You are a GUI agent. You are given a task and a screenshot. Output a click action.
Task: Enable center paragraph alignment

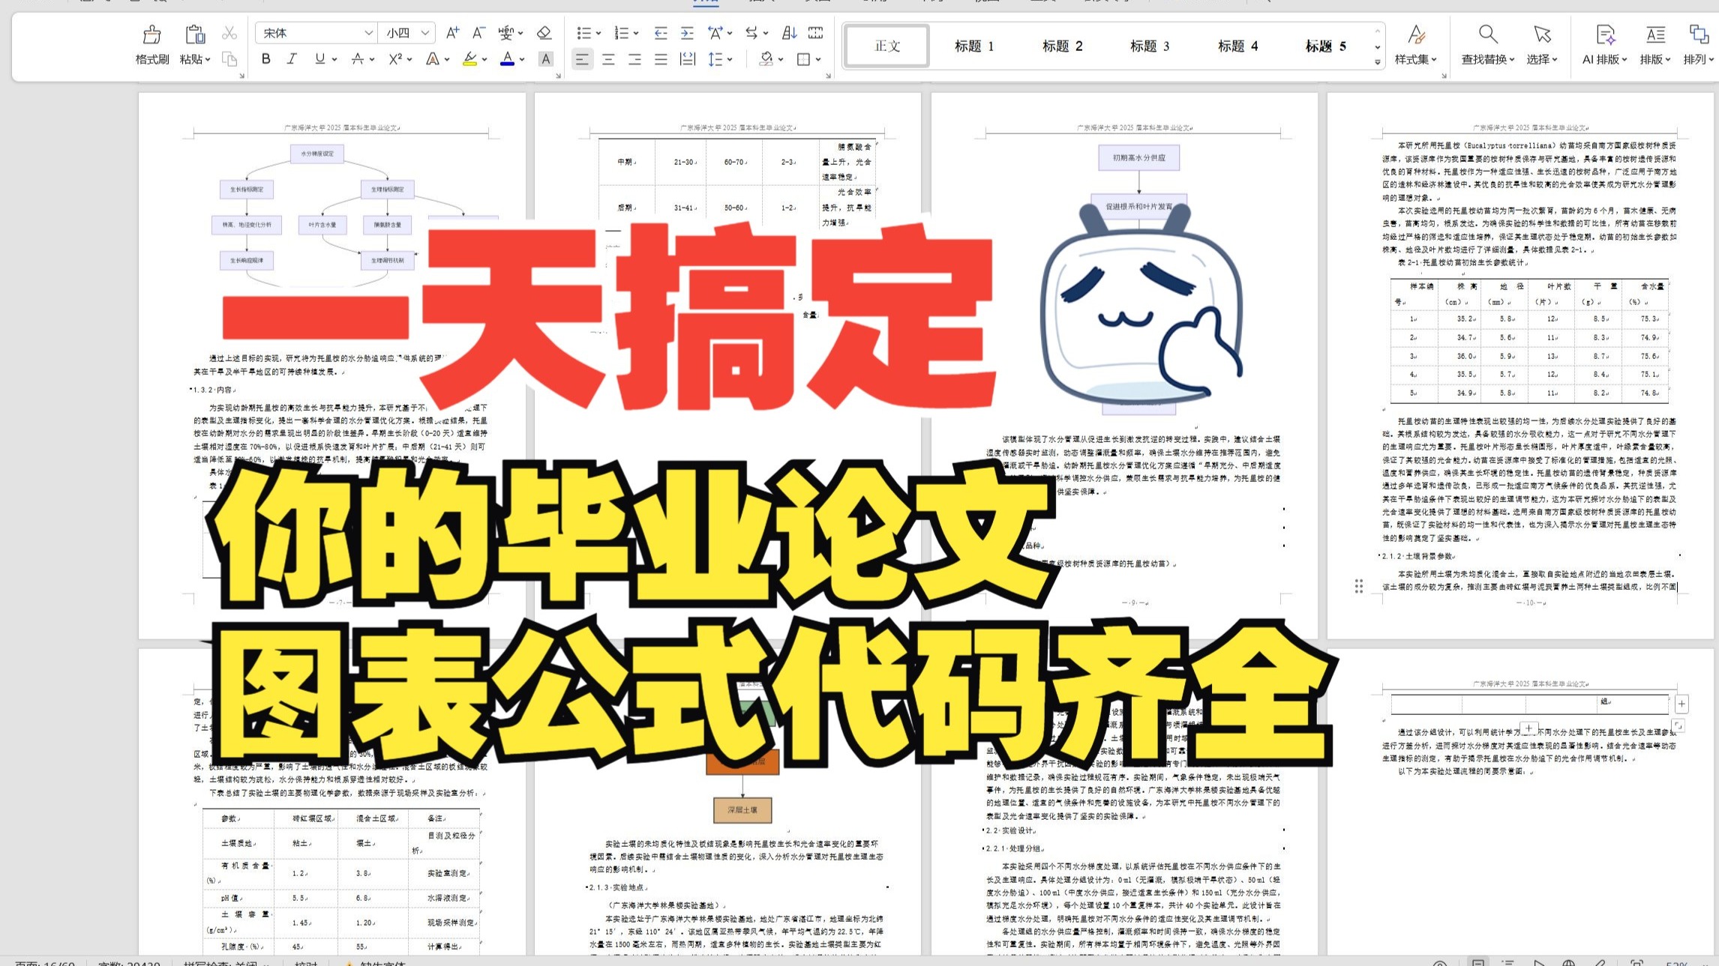tap(608, 59)
